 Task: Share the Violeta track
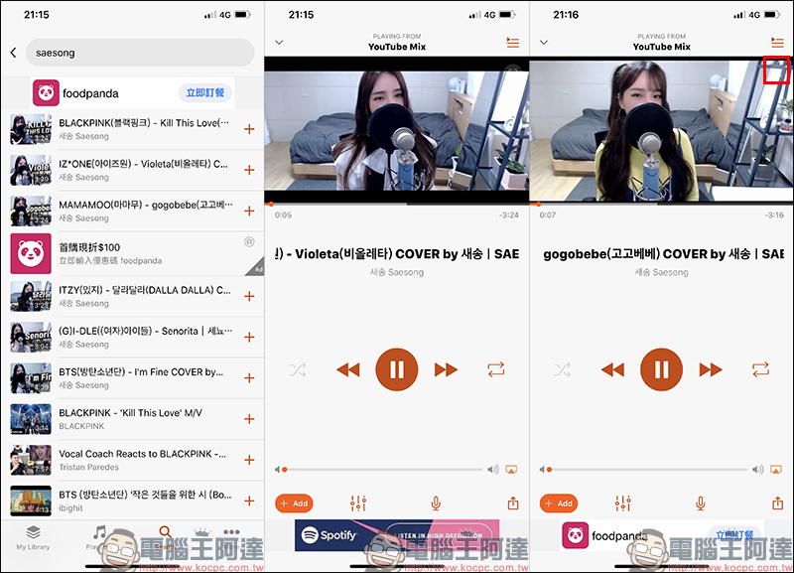[513, 503]
